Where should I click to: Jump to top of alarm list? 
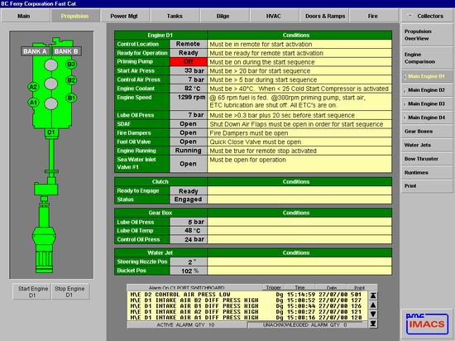373,295
